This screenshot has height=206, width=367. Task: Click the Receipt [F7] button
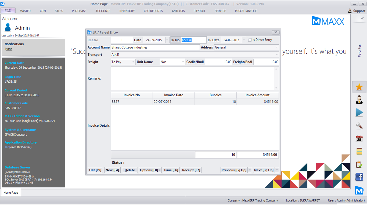(191, 170)
